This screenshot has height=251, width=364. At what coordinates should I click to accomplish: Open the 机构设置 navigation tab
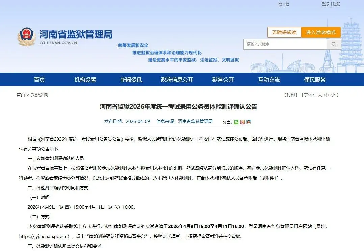pyautogui.click(x=85, y=80)
